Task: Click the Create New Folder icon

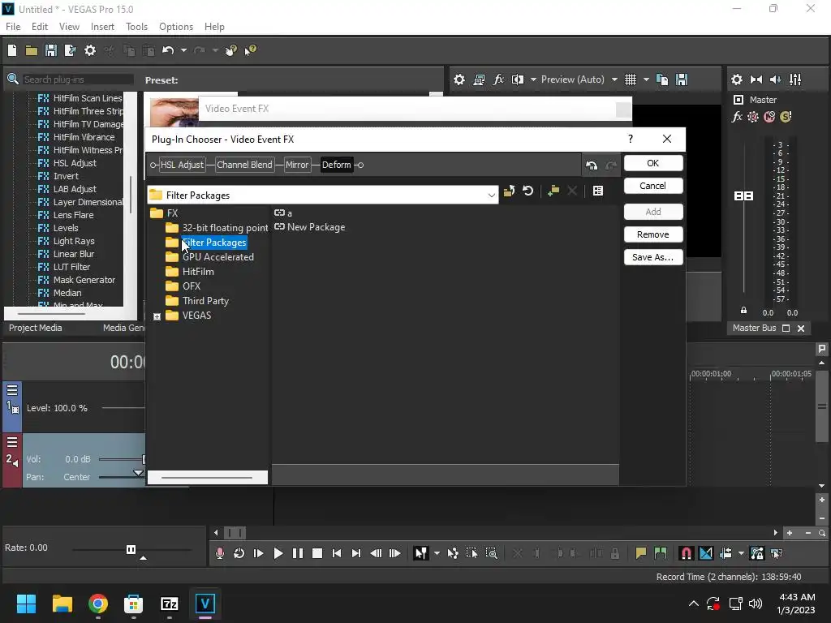Action: coord(553,191)
